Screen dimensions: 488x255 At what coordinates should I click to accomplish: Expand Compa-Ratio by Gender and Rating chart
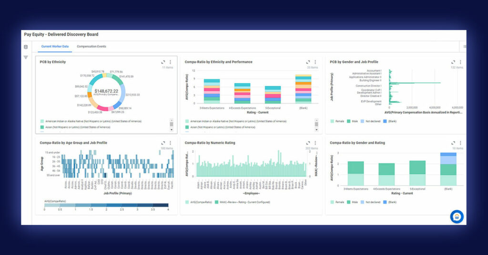coord(453,143)
